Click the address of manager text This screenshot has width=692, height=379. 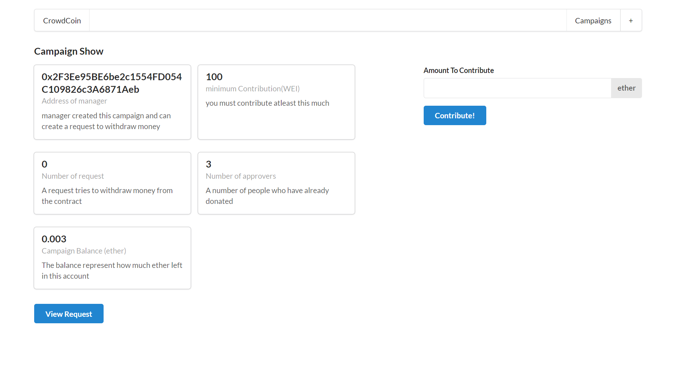[x=74, y=101]
